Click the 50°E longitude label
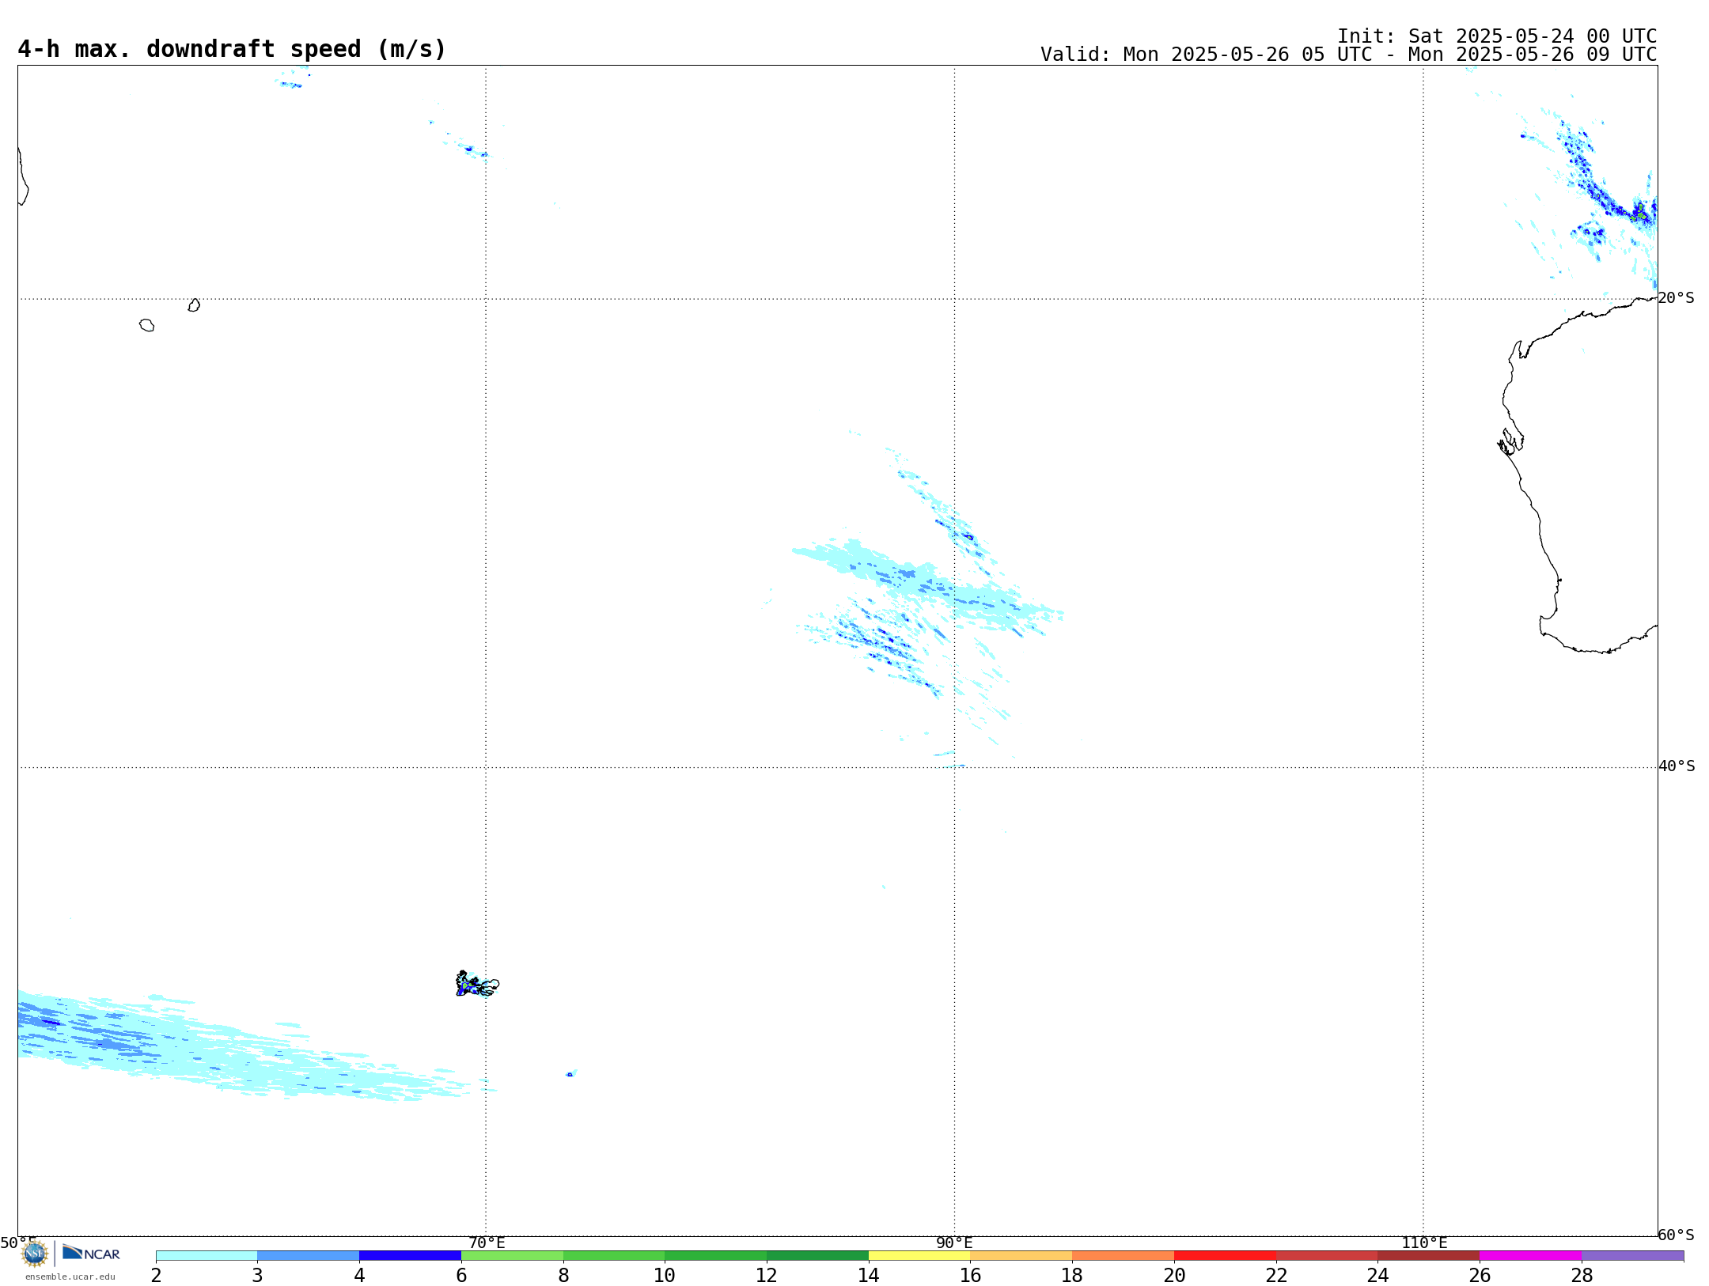The width and height of the screenshot is (1709, 1286). (18, 1243)
